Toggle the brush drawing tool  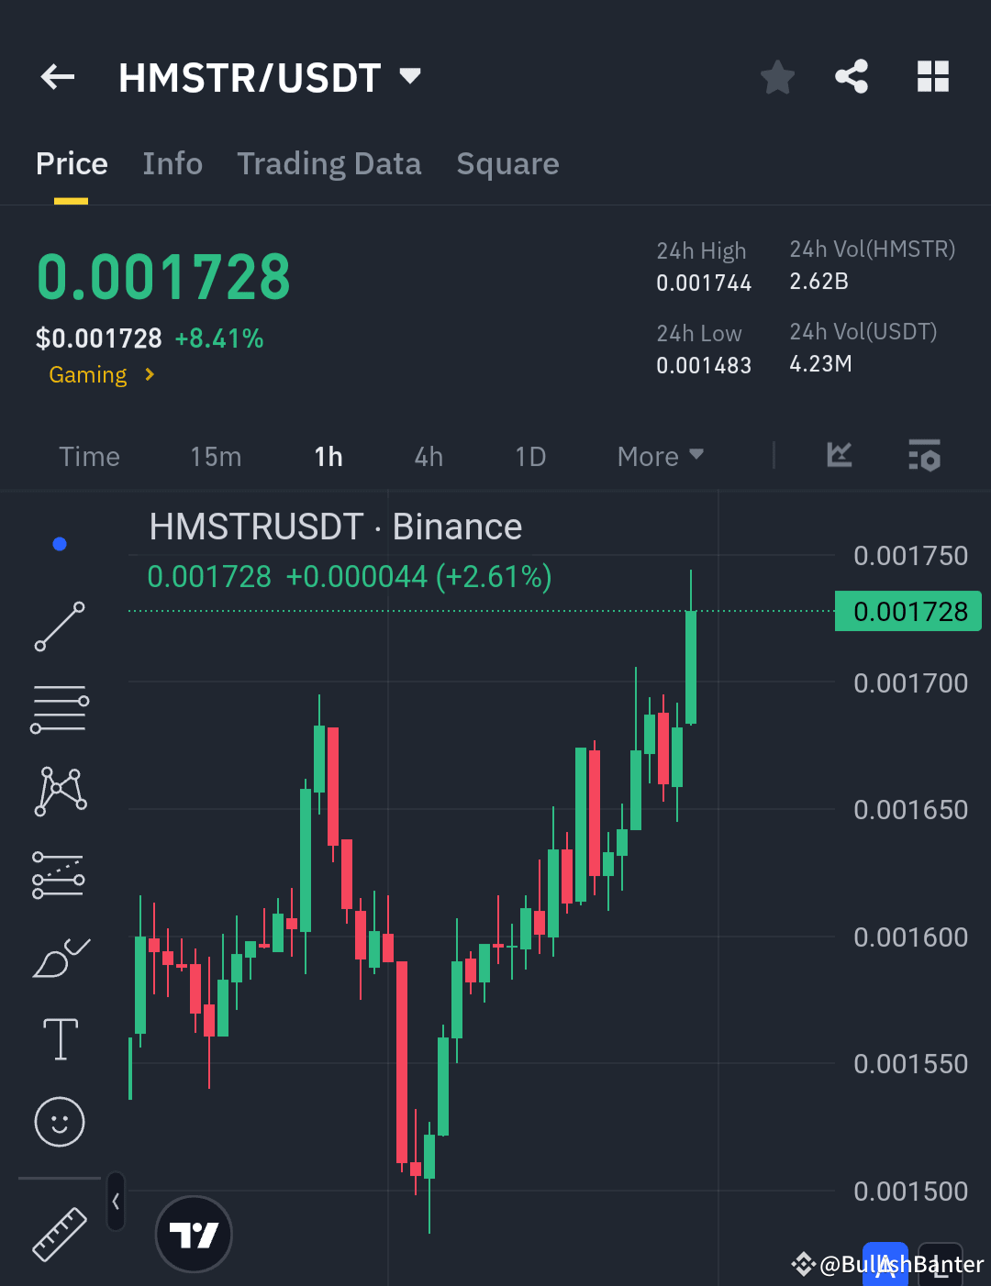[59, 957]
